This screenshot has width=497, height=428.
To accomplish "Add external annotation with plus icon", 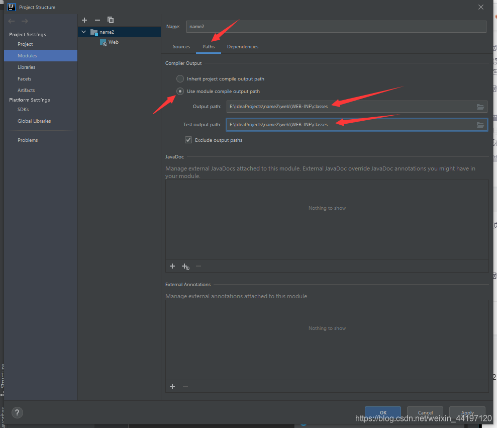I will pos(172,386).
